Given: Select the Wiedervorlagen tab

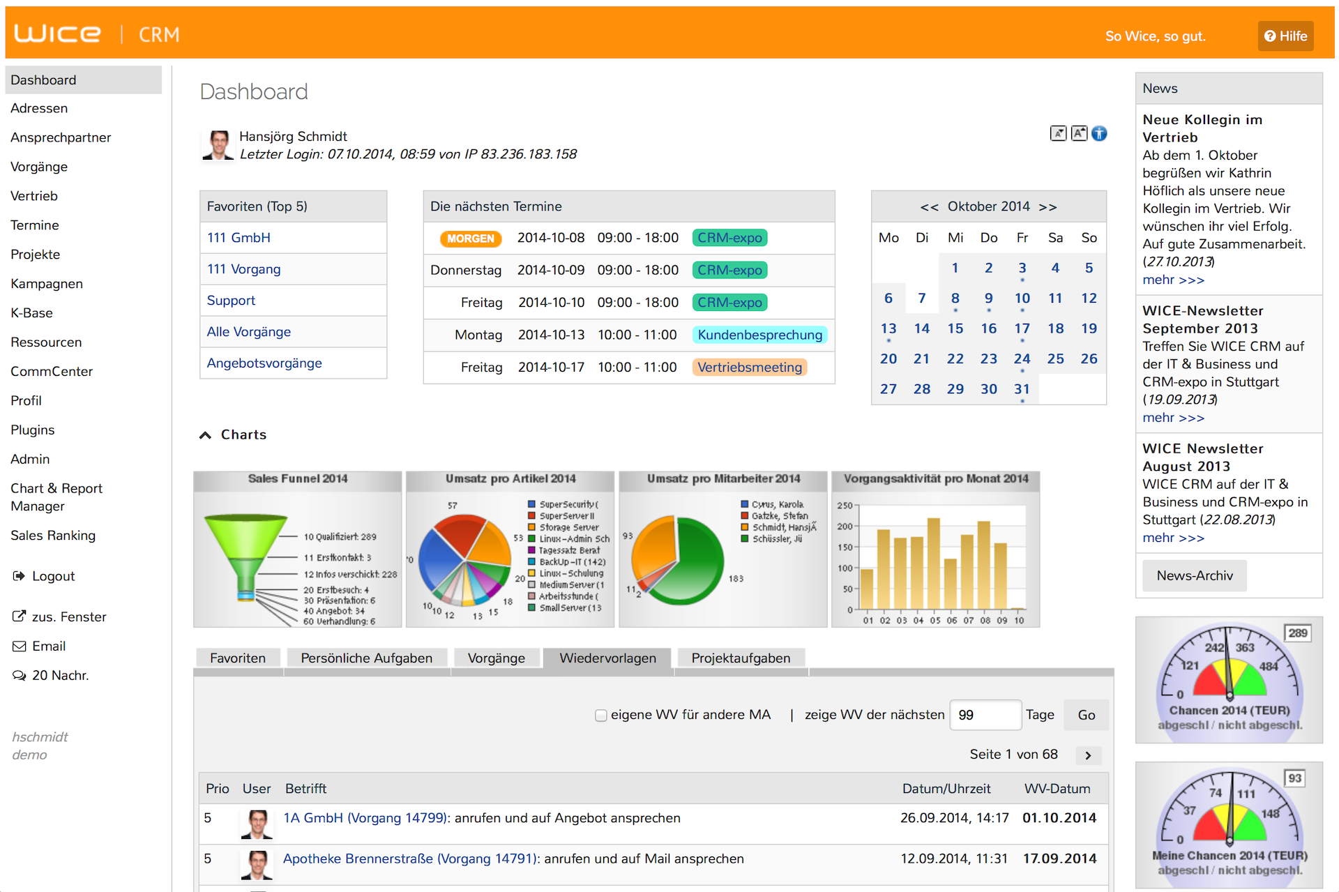Looking at the screenshot, I should [x=607, y=658].
